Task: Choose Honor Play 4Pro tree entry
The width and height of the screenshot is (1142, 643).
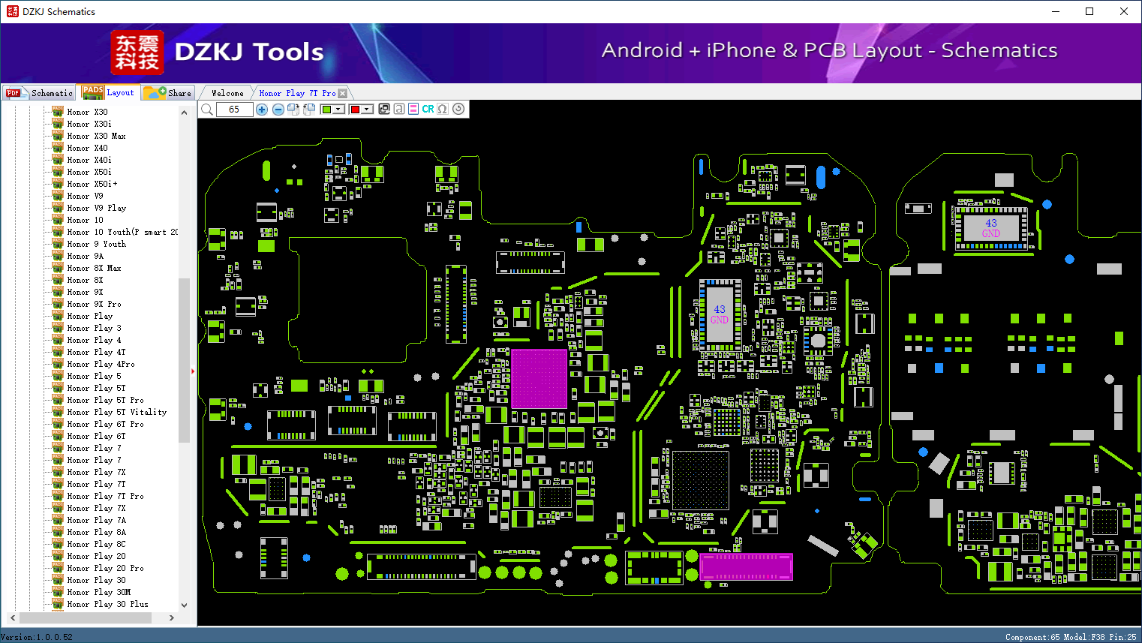Action: click(101, 364)
